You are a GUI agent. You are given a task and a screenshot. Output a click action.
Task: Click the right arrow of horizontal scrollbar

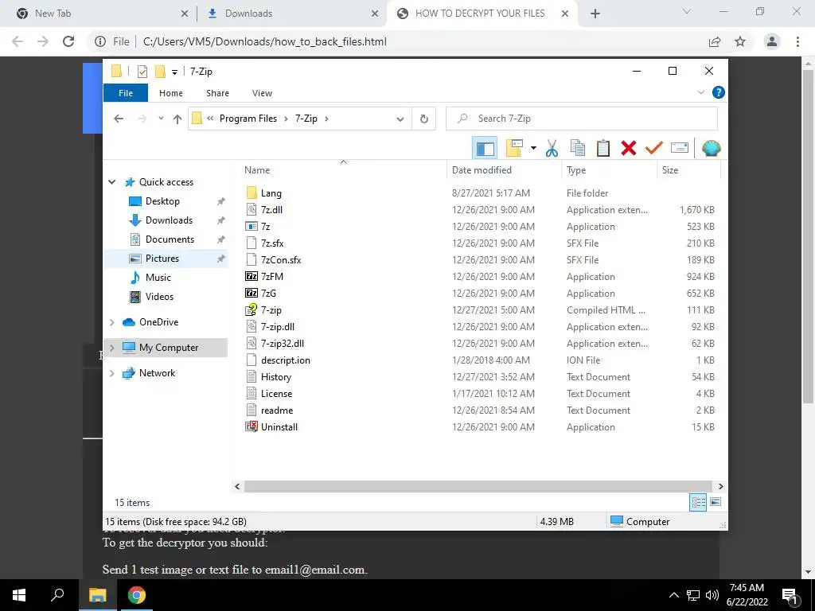pyautogui.click(x=720, y=486)
